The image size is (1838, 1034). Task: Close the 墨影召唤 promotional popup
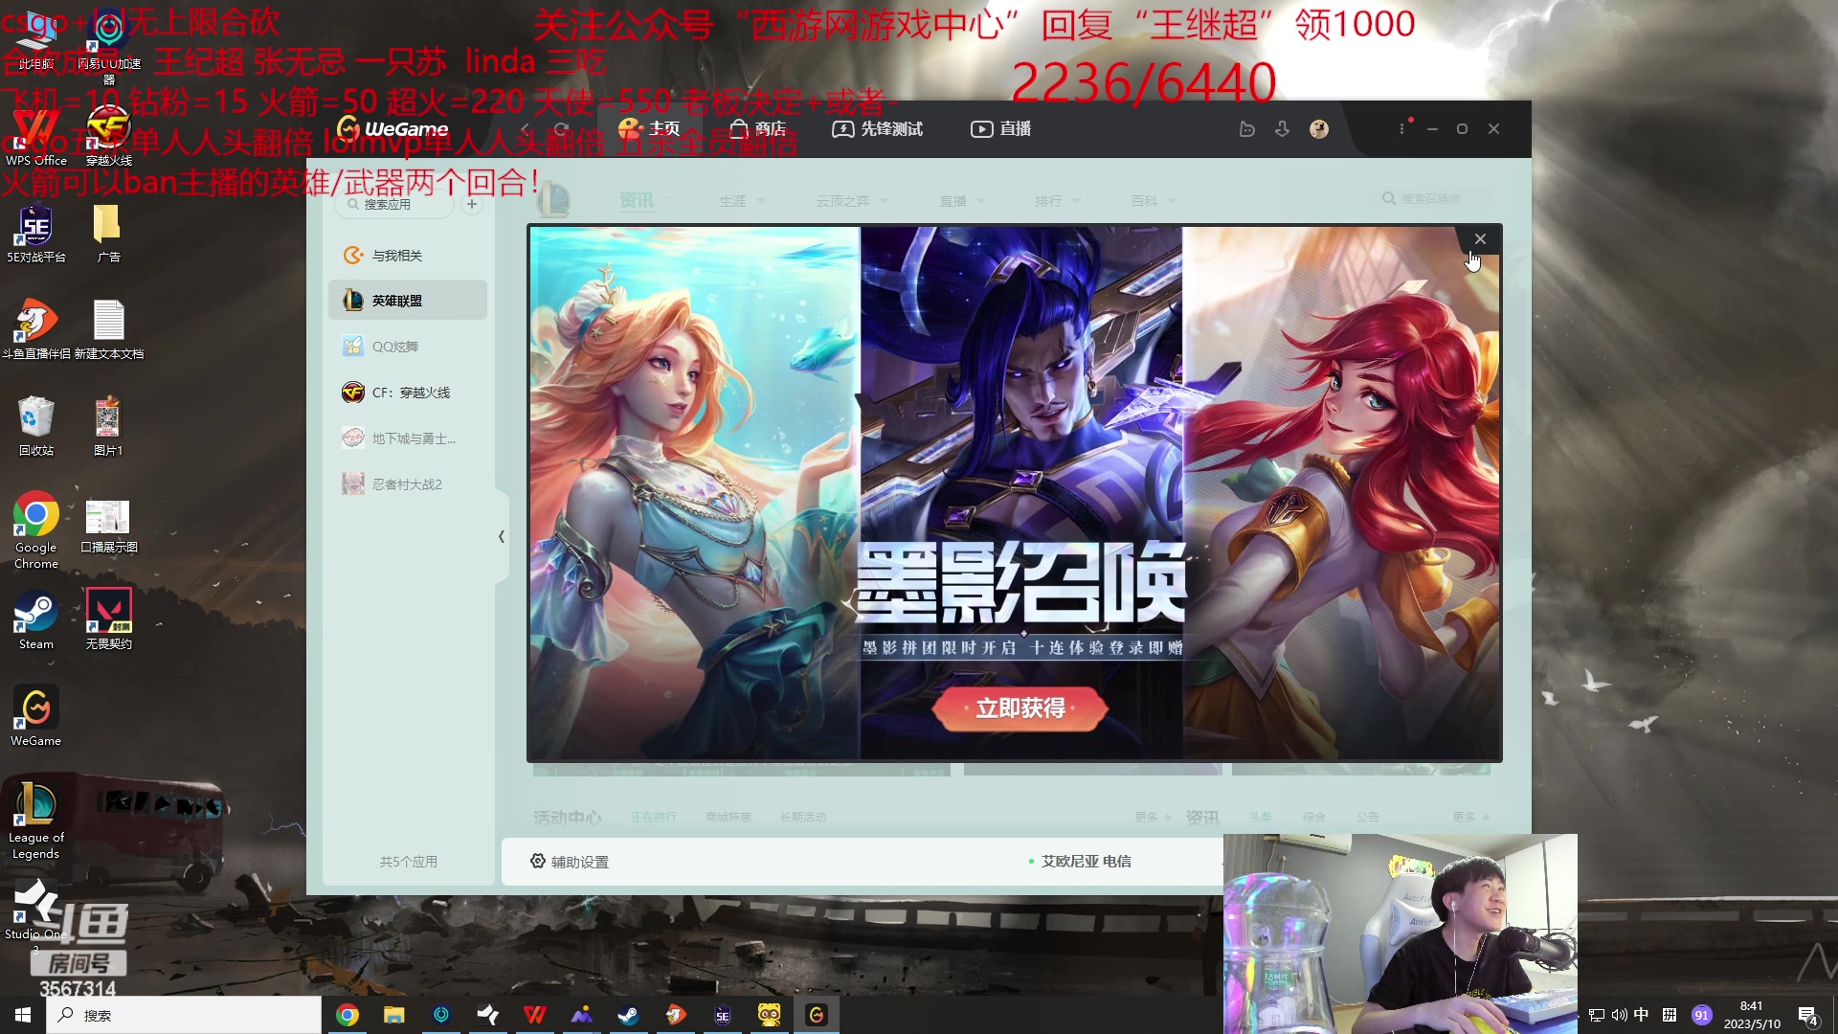coord(1480,239)
